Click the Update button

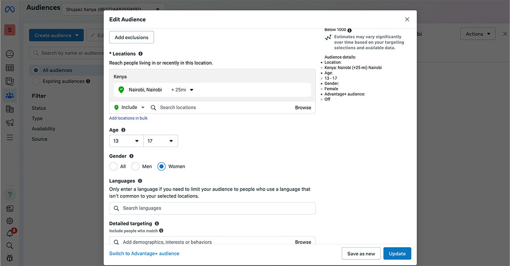pyautogui.click(x=397, y=254)
